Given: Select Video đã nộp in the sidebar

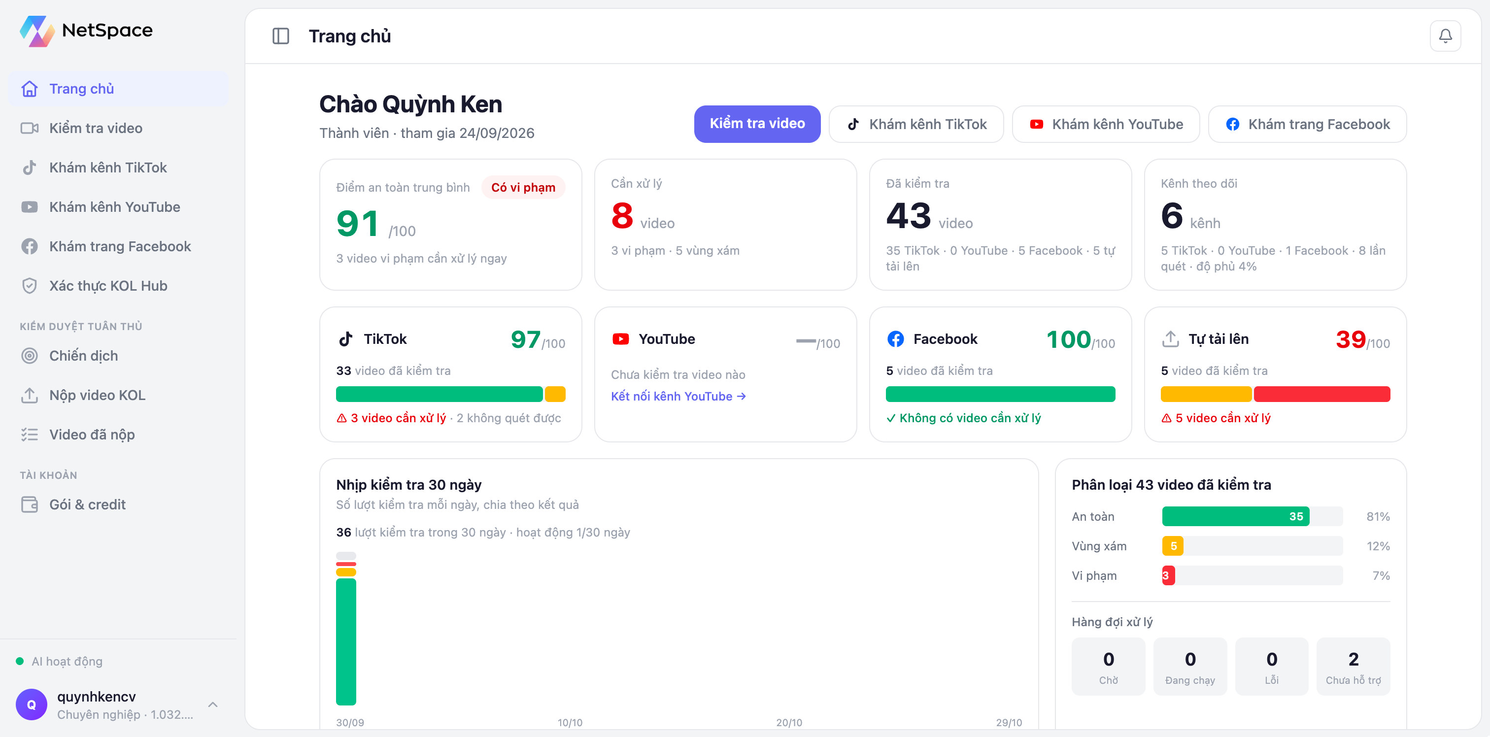Looking at the screenshot, I should point(118,435).
